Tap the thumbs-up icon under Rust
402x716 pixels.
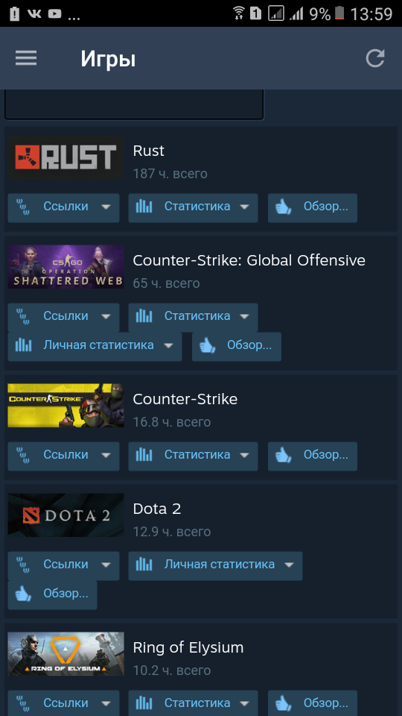tap(284, 207)
